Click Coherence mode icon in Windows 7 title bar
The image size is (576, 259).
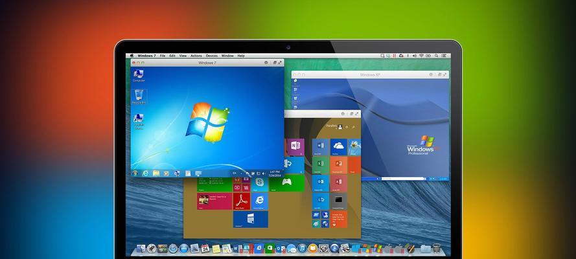coord(275,63)
